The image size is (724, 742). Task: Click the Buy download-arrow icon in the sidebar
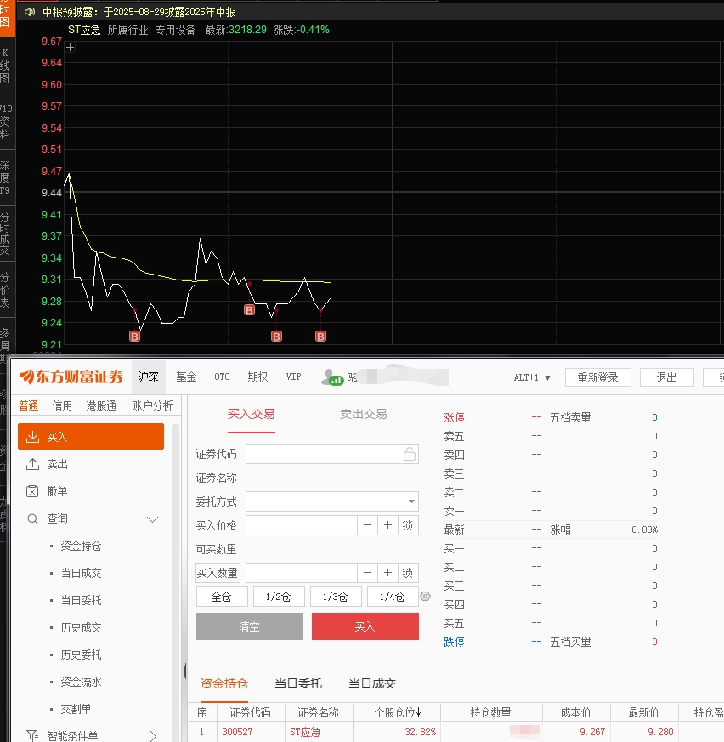(x=32, y=437)
